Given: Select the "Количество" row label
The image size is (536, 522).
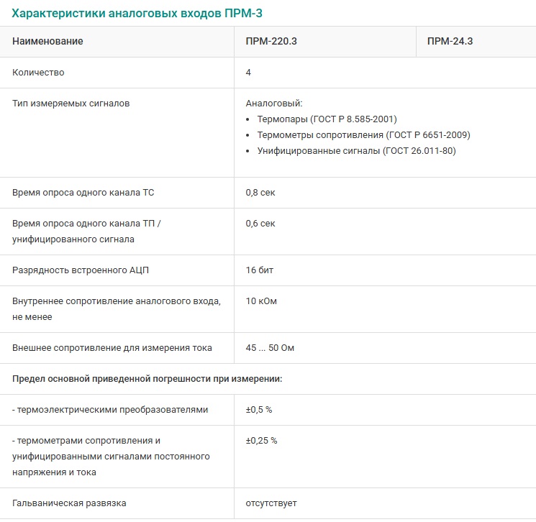Looking at the screenshot, I should coord(38,73).
